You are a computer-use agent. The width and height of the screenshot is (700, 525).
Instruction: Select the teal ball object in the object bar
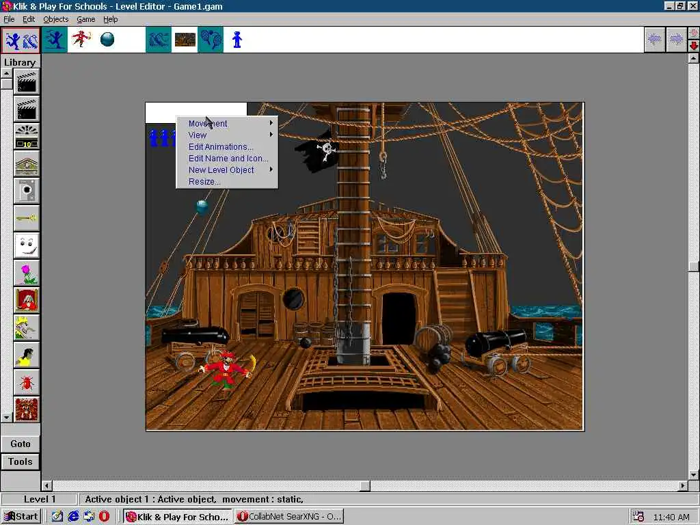[x=107, y=39]
